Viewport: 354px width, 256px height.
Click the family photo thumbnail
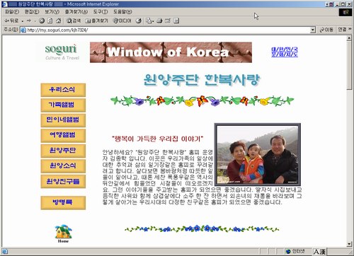[257, 154]
